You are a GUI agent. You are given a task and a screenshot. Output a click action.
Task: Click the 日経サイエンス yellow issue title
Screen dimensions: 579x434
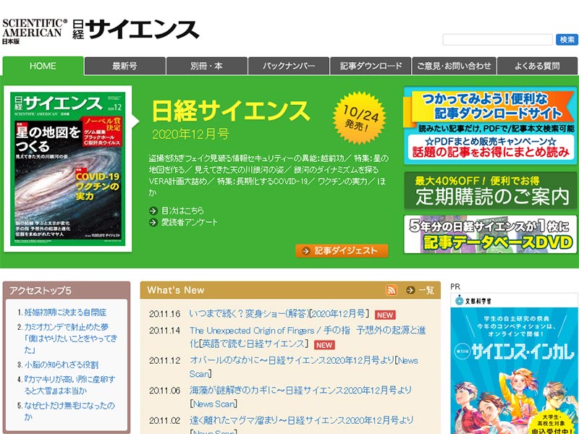coord(231,111)
